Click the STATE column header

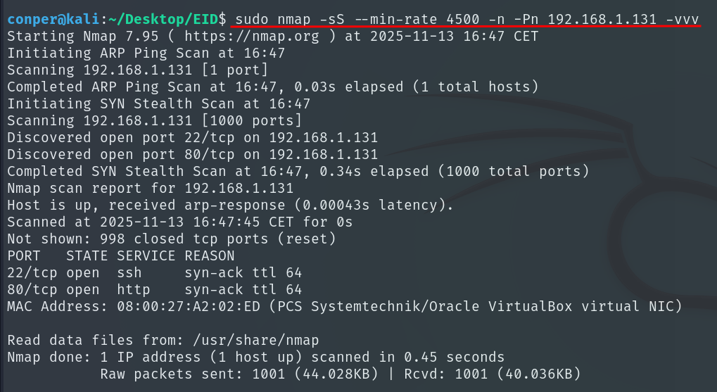[x=87, y=256]
